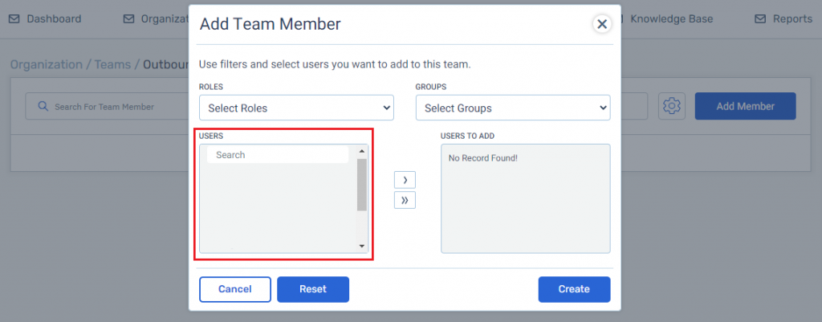Open the Reports menu item
The width and height of the screenshot is (822, 322).
[x=792, y=19]
